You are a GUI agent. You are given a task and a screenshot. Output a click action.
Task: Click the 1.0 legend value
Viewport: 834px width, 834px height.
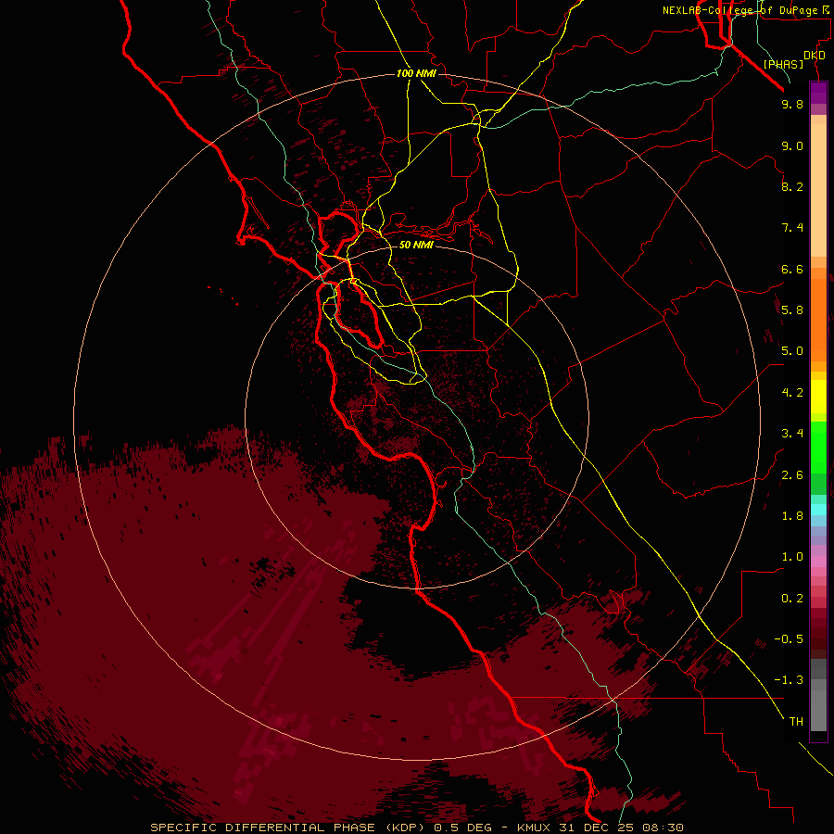792,557
